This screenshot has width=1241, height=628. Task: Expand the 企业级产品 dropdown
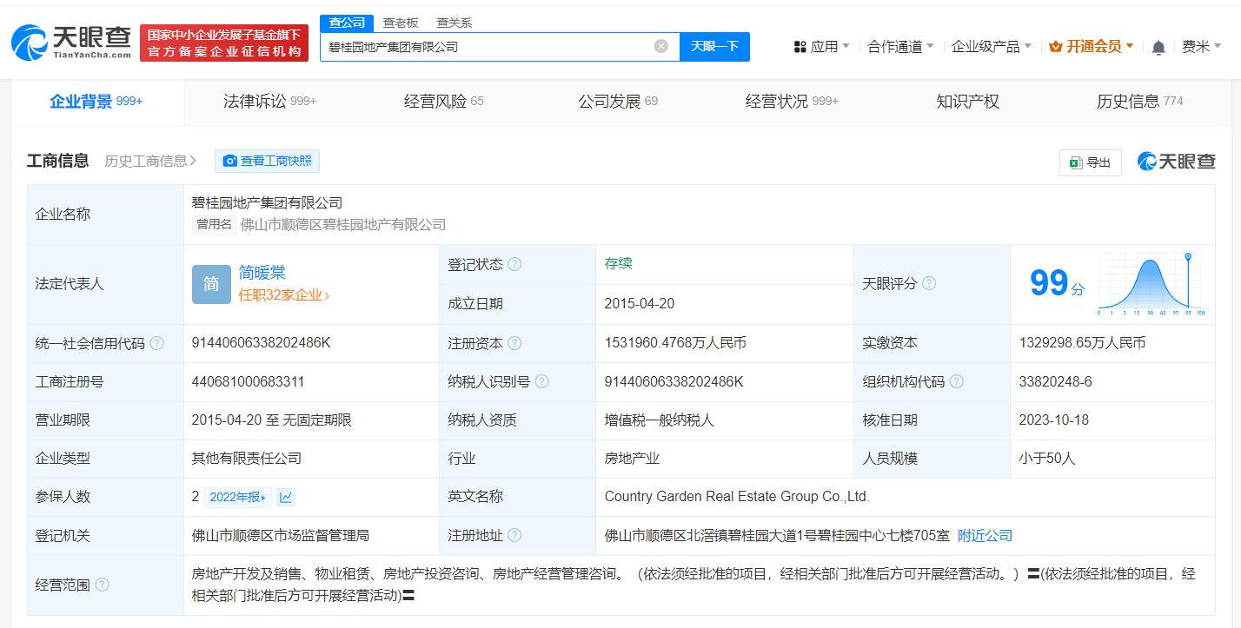[x=986, y=46]
